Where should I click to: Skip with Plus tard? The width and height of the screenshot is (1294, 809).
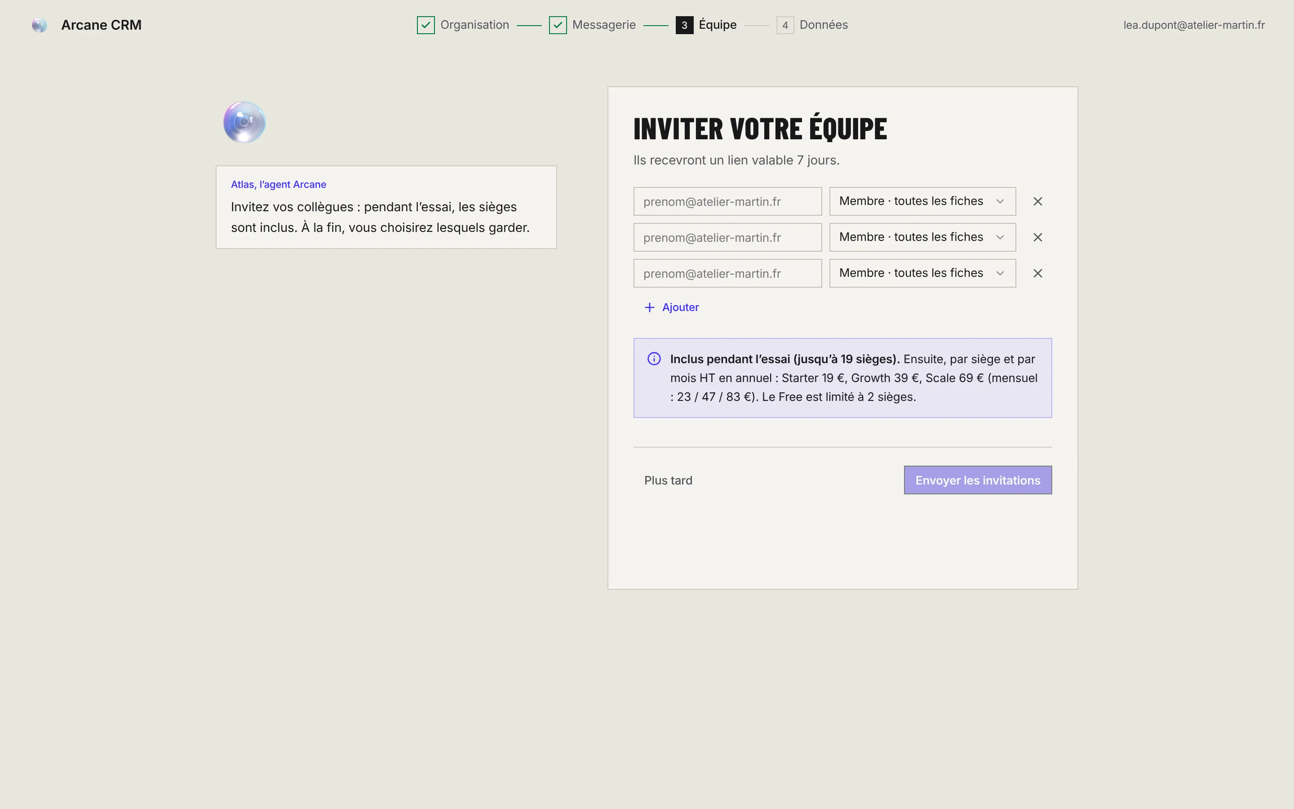[668, 480]
